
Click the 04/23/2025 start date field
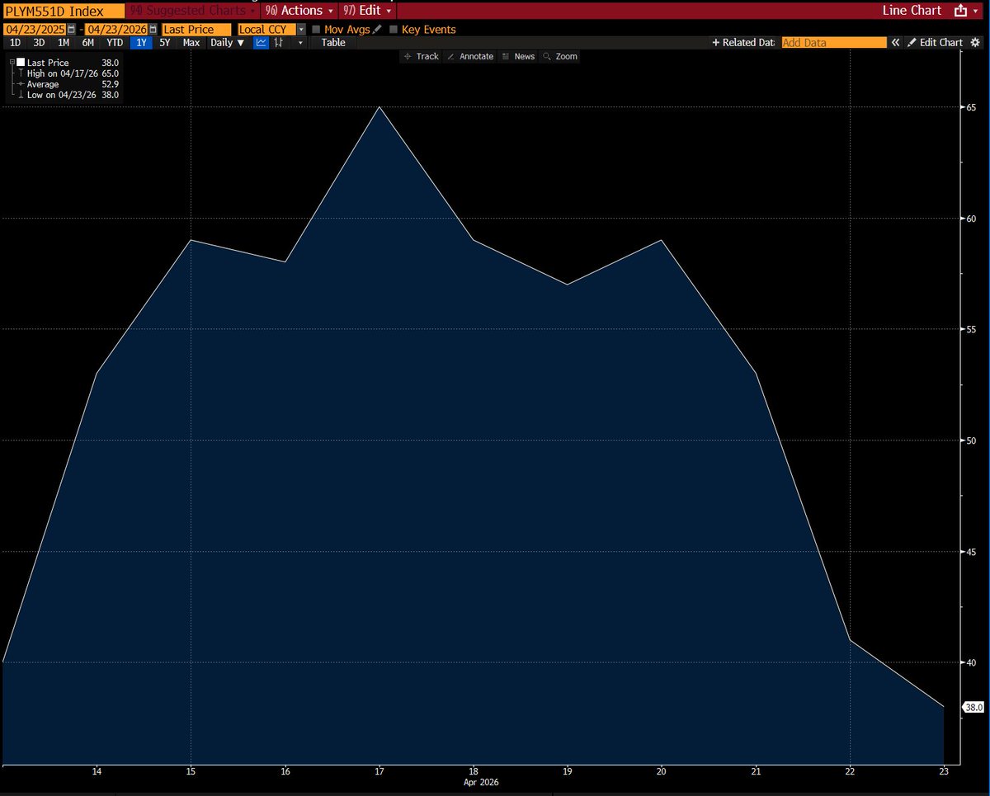[x=35, y=29]
